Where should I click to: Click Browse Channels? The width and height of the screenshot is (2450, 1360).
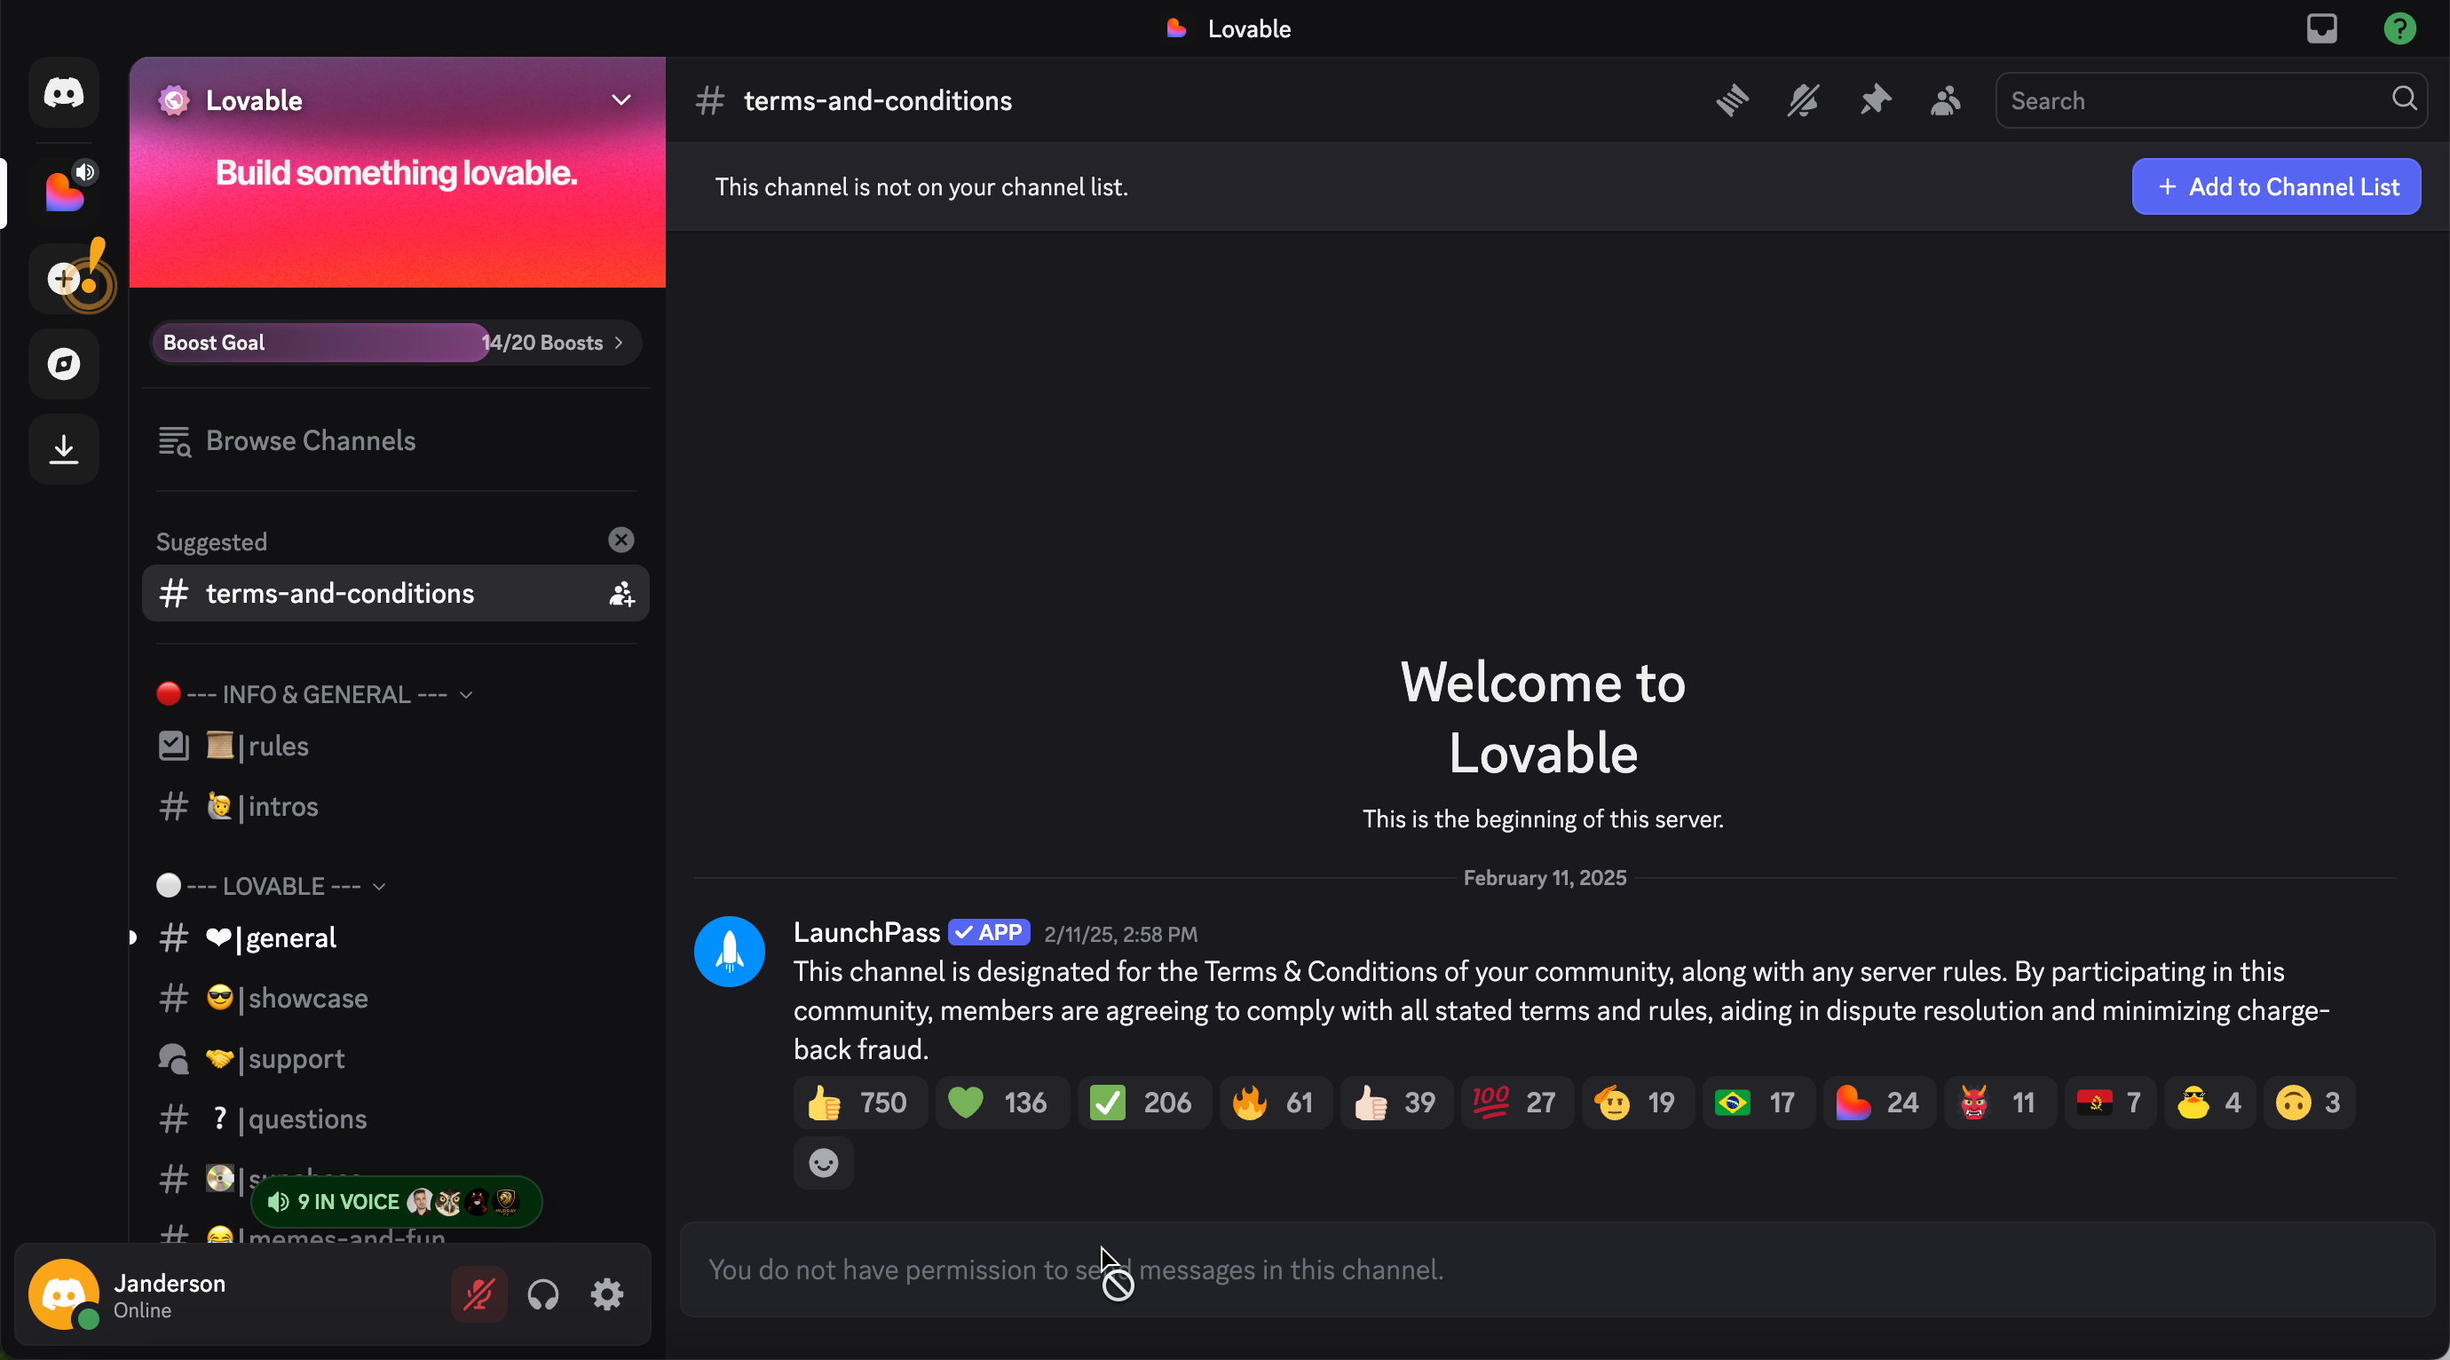coord(396,440)
